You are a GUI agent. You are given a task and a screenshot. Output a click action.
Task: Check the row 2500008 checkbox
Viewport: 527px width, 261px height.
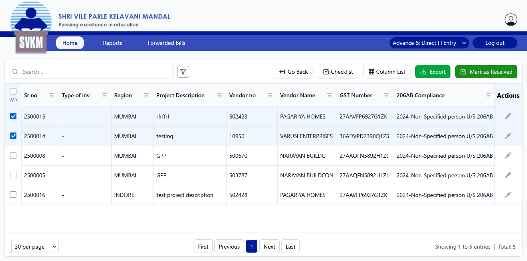(13, 155)
